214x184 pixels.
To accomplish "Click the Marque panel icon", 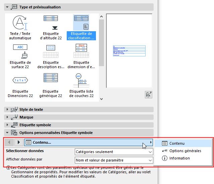I will (x=14, y=117).
